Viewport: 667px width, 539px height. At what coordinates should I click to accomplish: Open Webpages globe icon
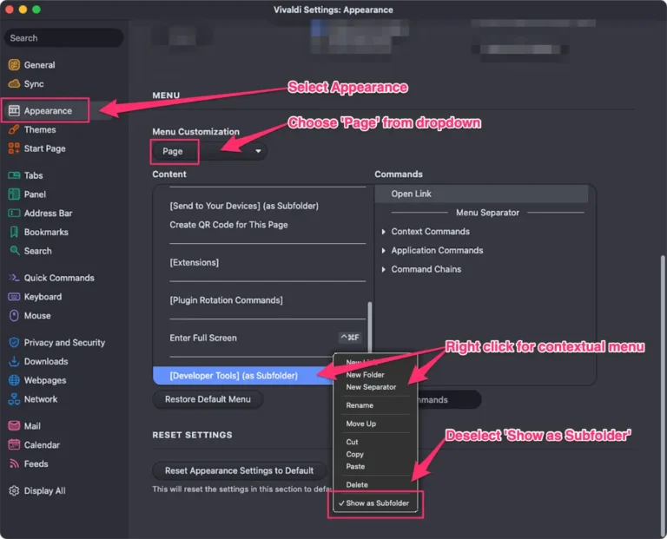pyautogui.click(x=14, y=380)
